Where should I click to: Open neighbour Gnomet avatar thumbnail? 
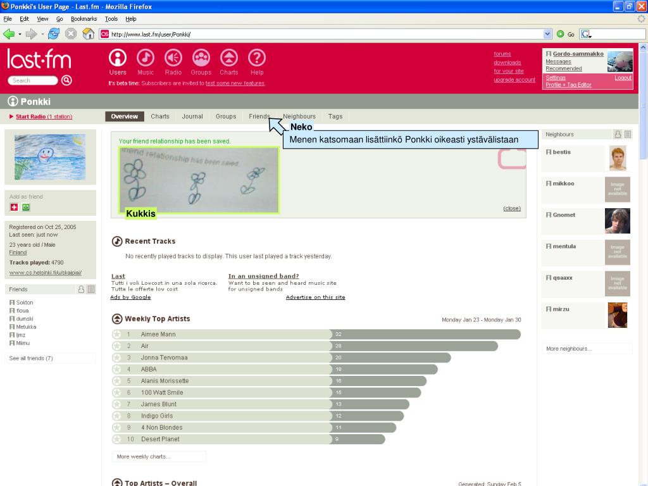pyautogui.click(x=618, y=221)
